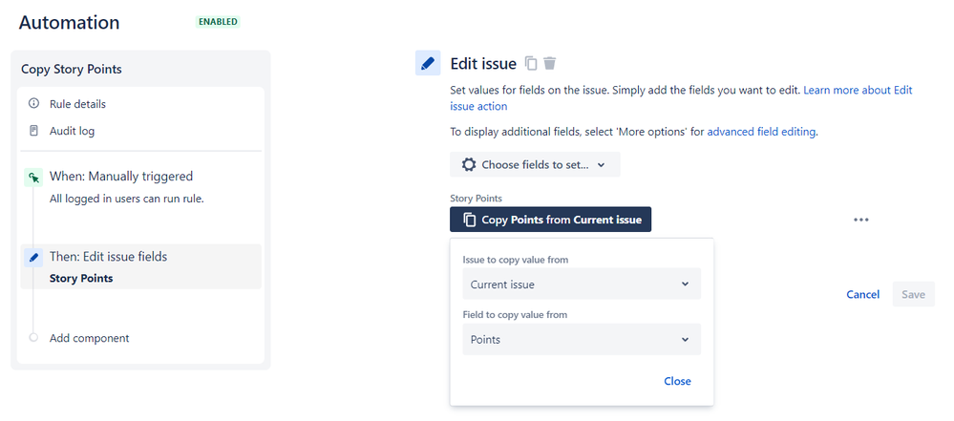Viewport: 954px width, 421px height.
Task: Click the Audit log document icon
Action: [34, 131]
